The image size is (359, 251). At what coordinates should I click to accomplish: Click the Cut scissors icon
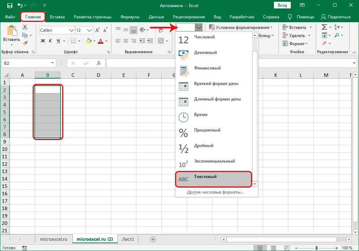[25, 27]
